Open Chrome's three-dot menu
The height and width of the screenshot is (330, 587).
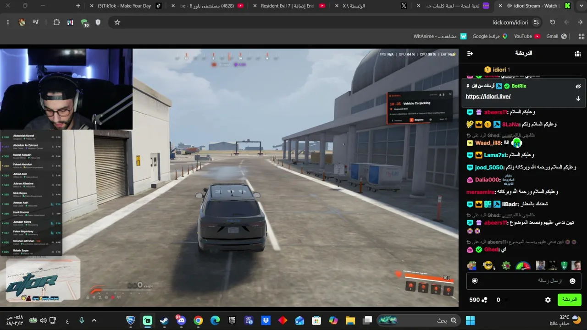point(8,22)
